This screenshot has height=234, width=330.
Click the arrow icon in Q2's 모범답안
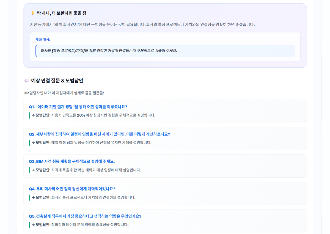click(x=33, y=143)
